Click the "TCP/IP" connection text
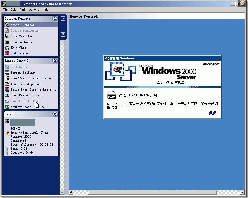248x198 pixels. coord(16,129)
